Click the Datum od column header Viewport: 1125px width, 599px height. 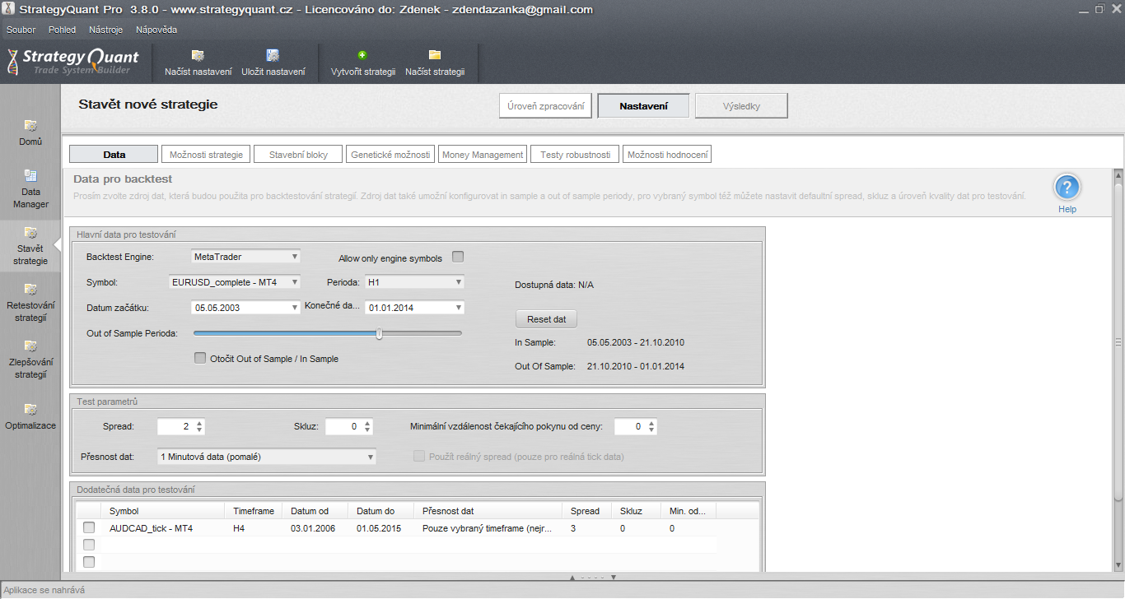point(315,511)
